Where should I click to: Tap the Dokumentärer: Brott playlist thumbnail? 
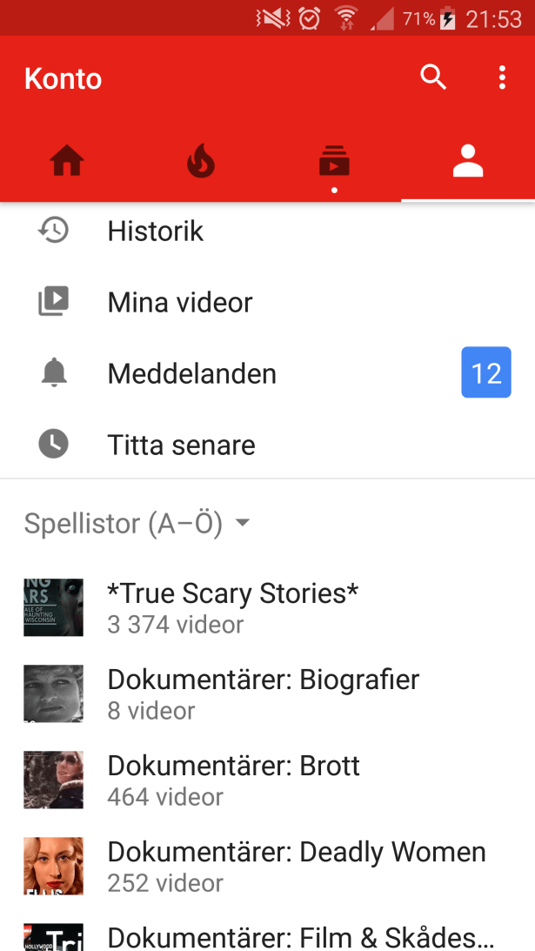click(54, 780)
